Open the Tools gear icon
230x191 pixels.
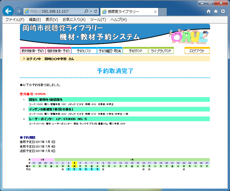click(x=223, y=11)
